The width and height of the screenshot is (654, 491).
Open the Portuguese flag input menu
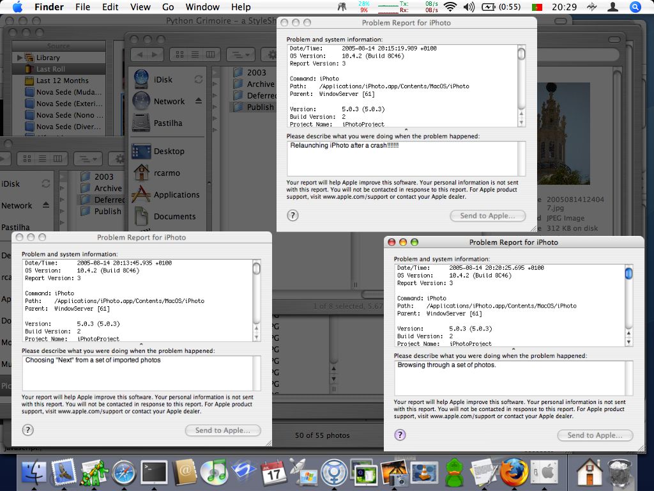tap(537, 7)
